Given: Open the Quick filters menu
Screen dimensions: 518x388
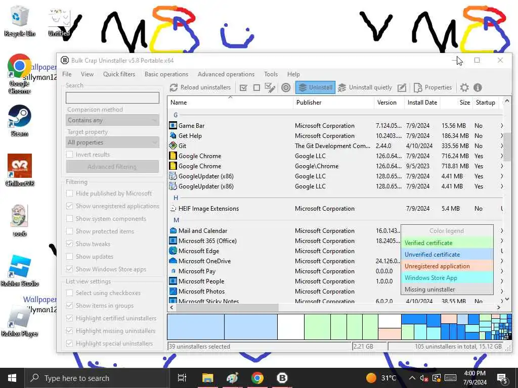Looking at the screenshot, I should tap(119, 74).
